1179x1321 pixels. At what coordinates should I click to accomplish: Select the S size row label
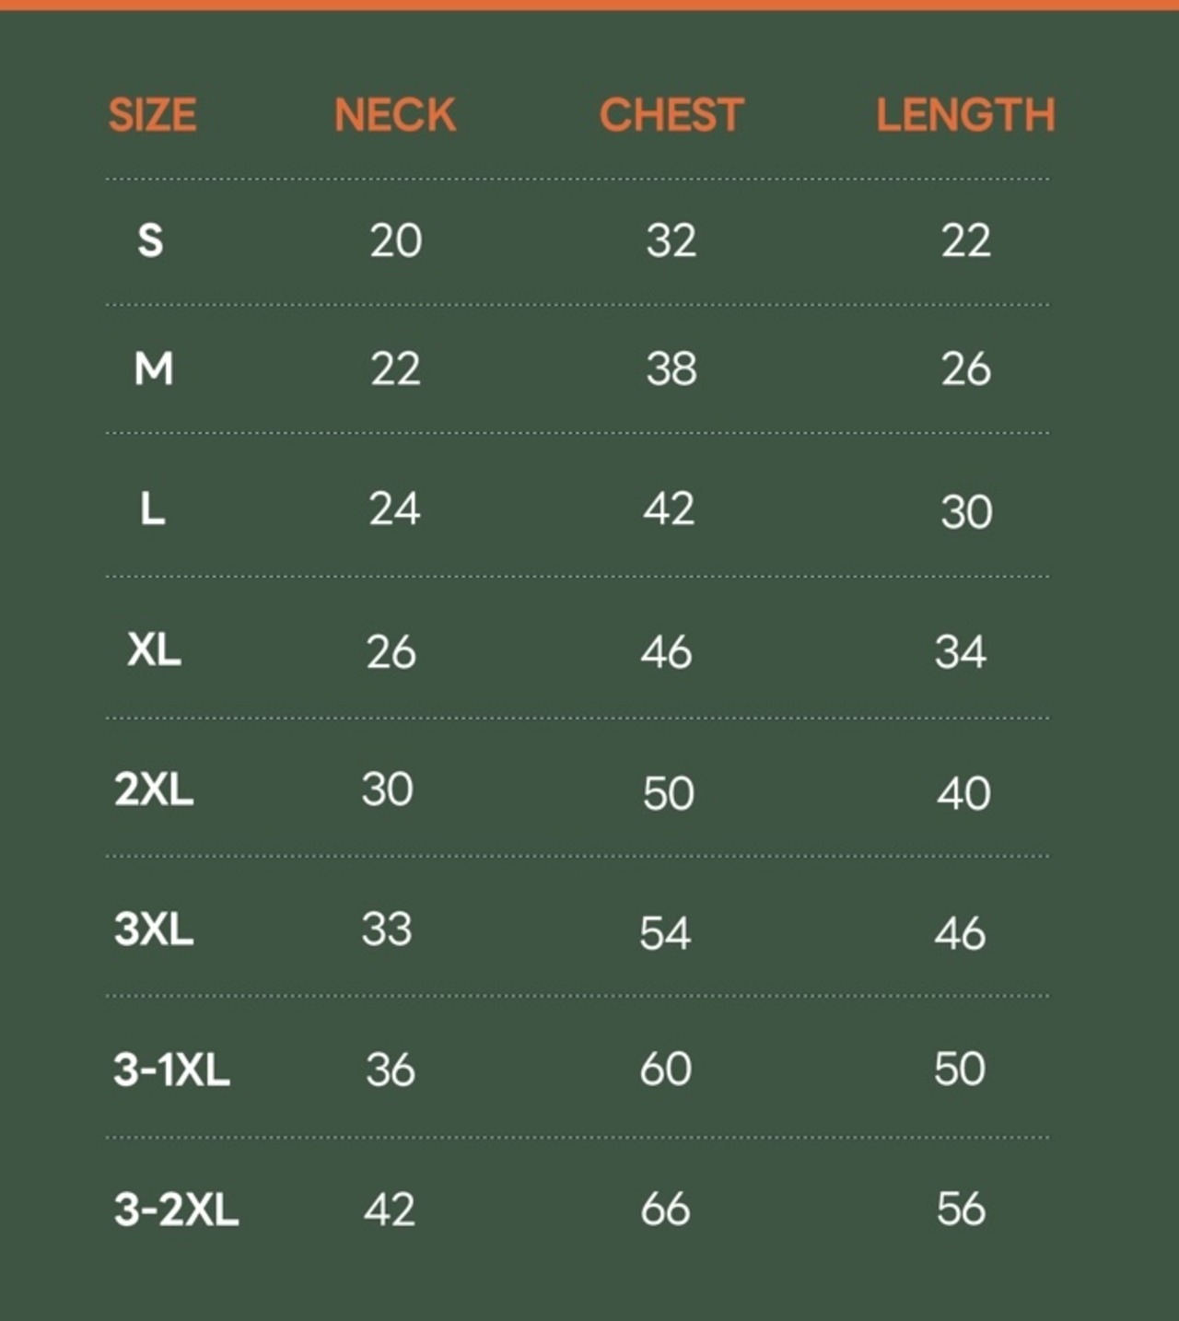coord(150,240)
